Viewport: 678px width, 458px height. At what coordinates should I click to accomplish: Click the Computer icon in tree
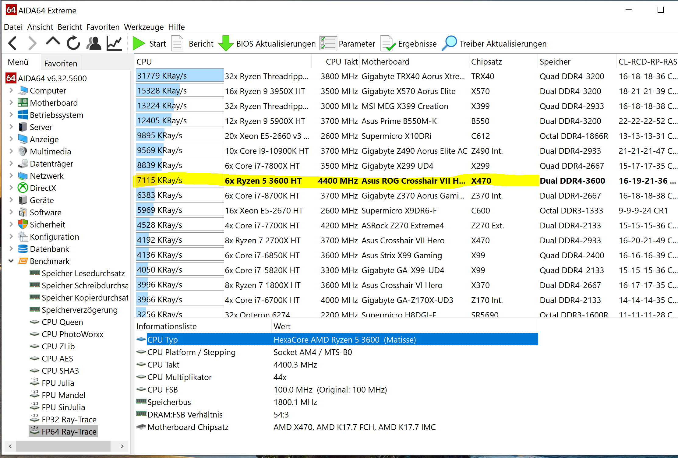click(x=23, y=90)
